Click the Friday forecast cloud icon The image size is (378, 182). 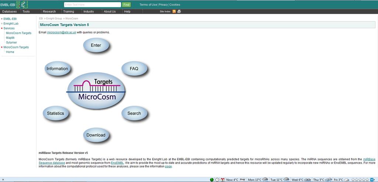tap(347, 179)
